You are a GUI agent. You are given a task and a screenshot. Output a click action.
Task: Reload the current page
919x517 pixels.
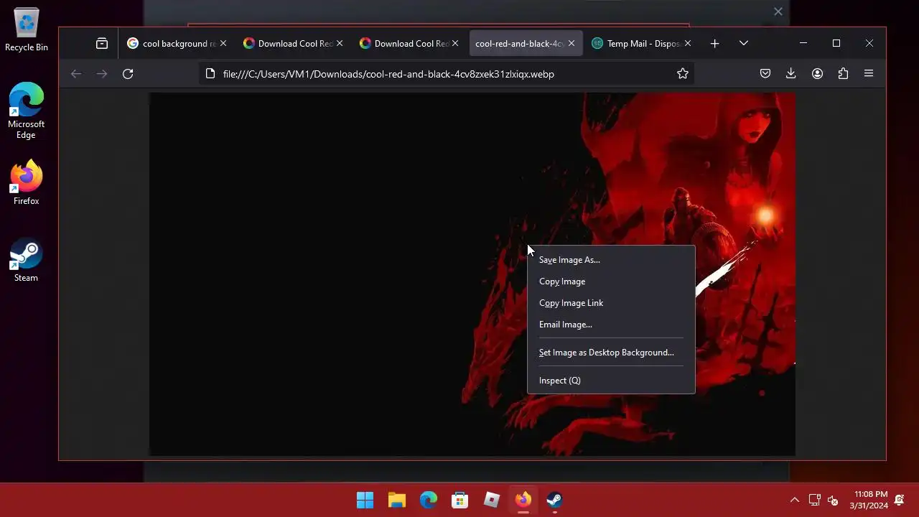point(128,74)
